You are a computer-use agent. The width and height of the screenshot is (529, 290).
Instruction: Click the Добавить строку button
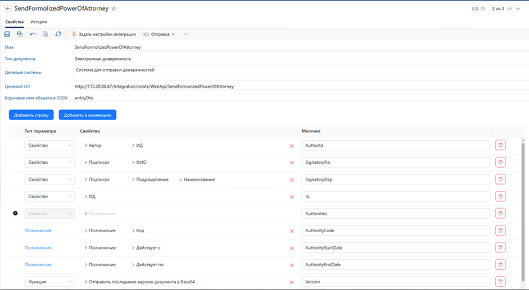coord(31,115)
